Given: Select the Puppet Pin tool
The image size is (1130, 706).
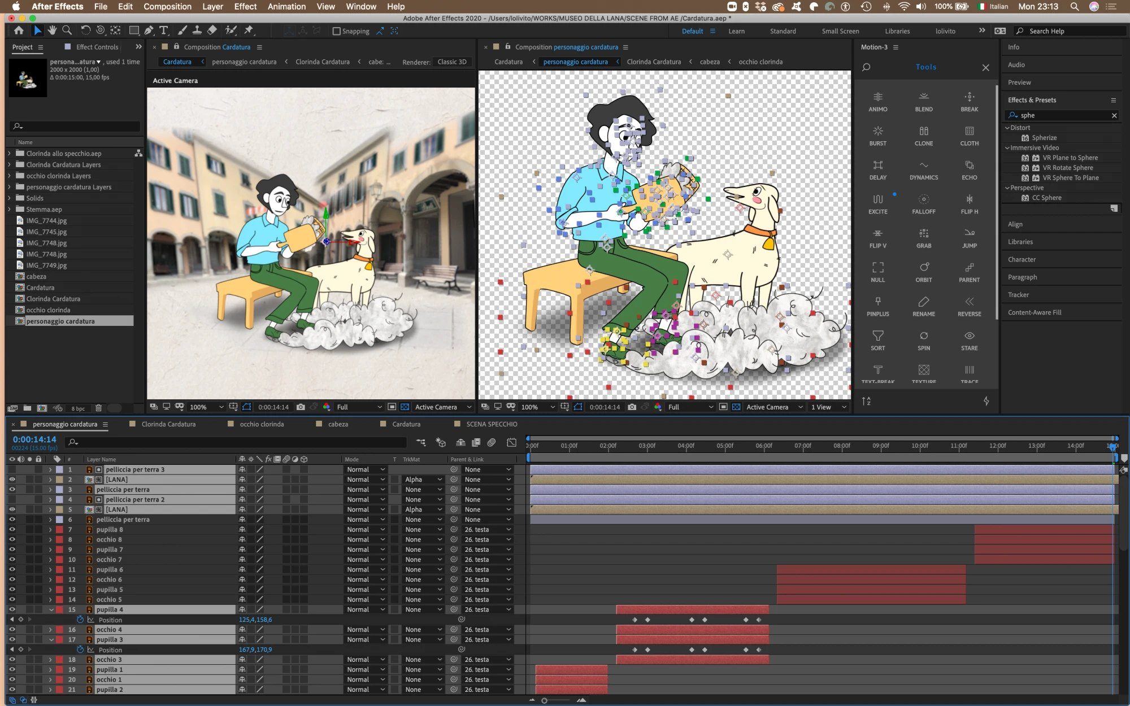Looking at the screenshot, I should click(249, 30).
